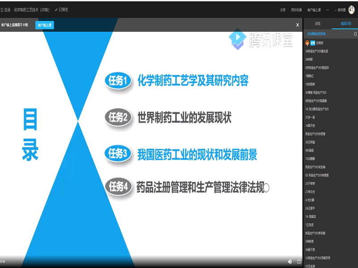Switch to the 讨论 discussion tab
The image size is (358, 268).
317,23
